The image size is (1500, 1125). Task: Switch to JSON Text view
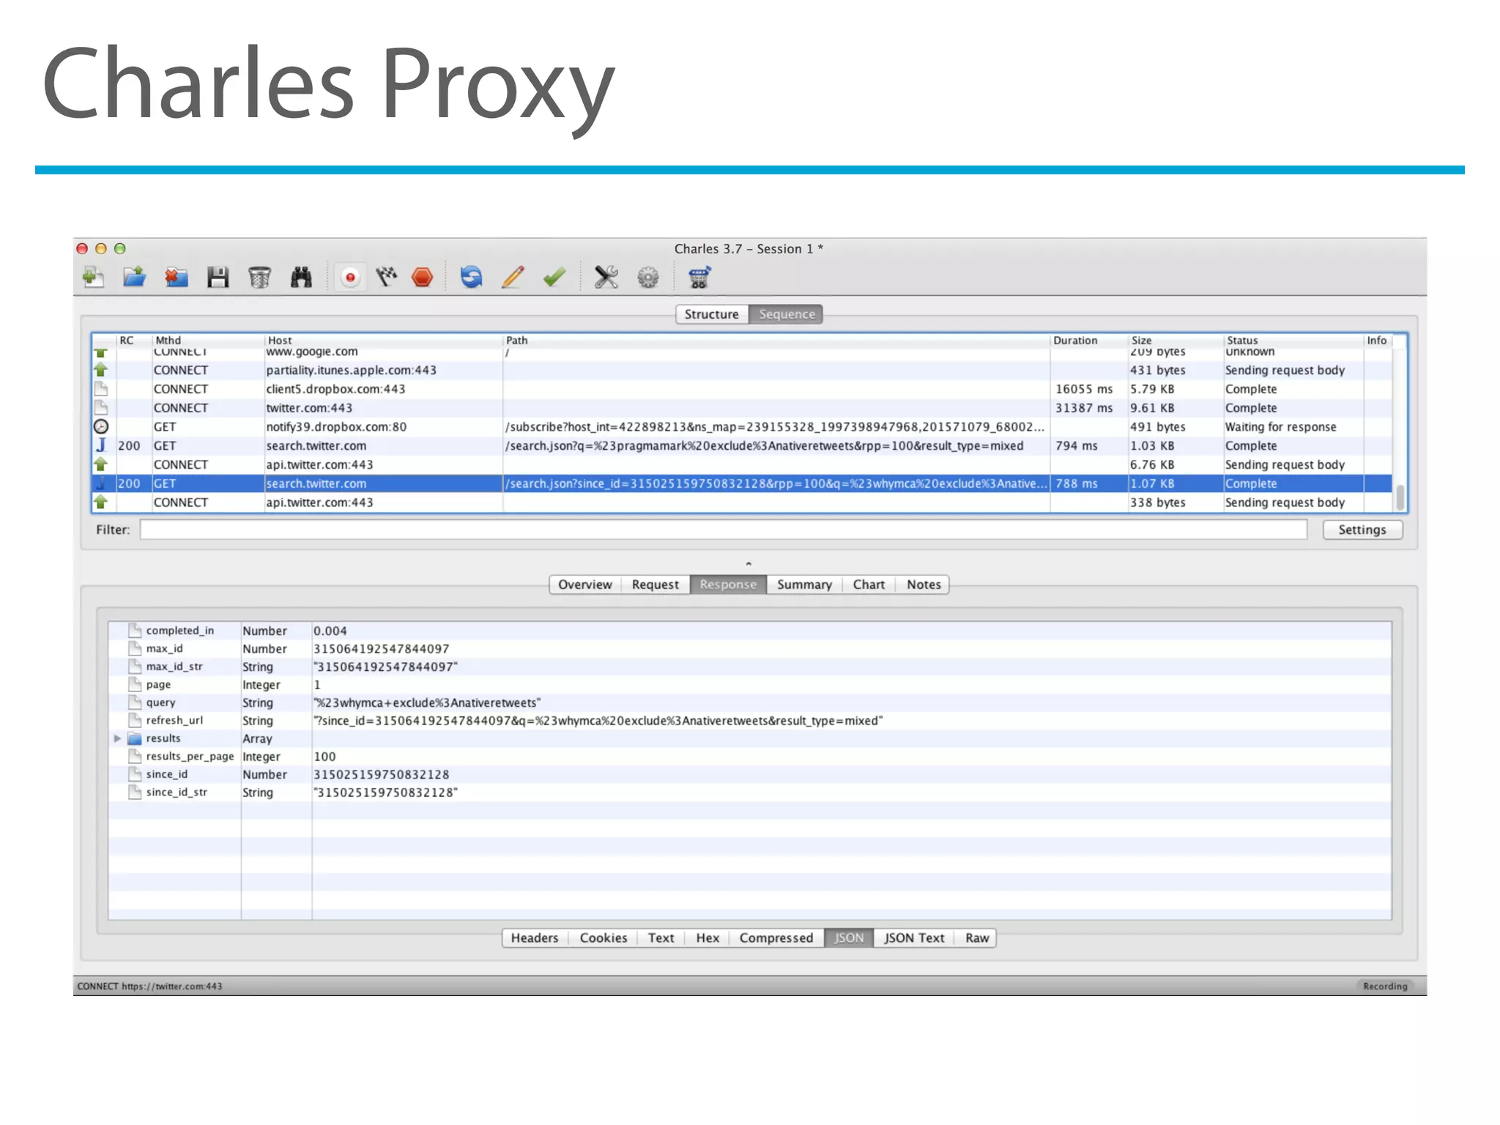[914, 938]
